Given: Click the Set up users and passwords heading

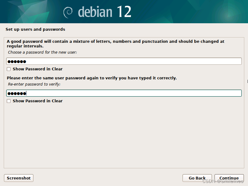Looking at the screenshot, I should point(35,29).
